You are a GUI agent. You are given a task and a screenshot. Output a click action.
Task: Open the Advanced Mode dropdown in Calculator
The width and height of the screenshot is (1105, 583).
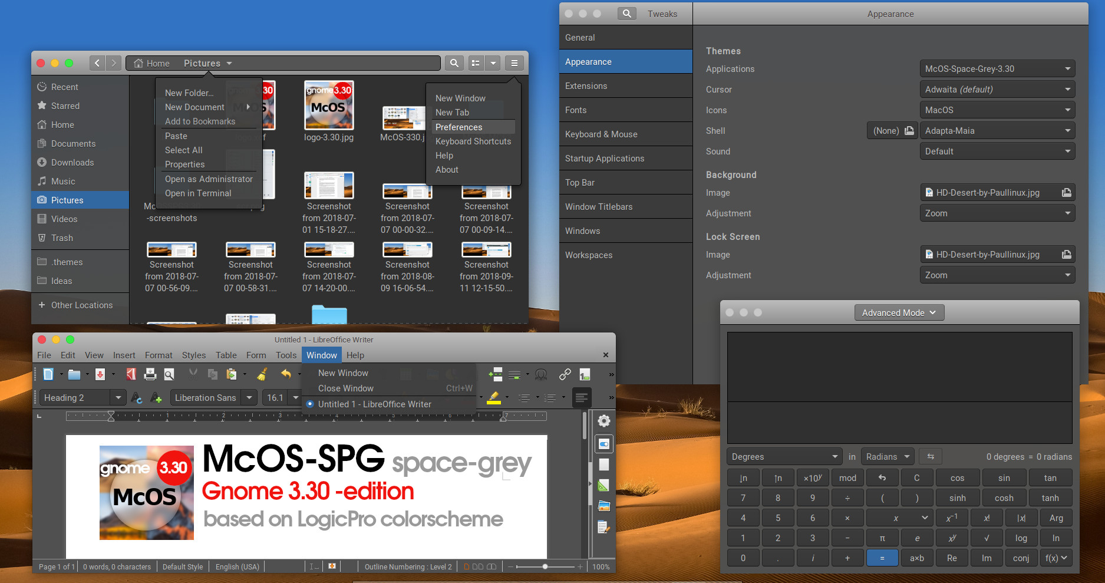coord(899,313)
